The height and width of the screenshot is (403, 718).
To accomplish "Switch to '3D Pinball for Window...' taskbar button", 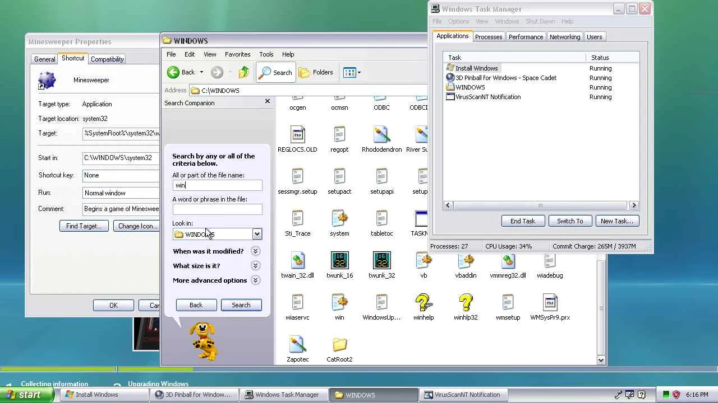I will click(x=194, y=395).
